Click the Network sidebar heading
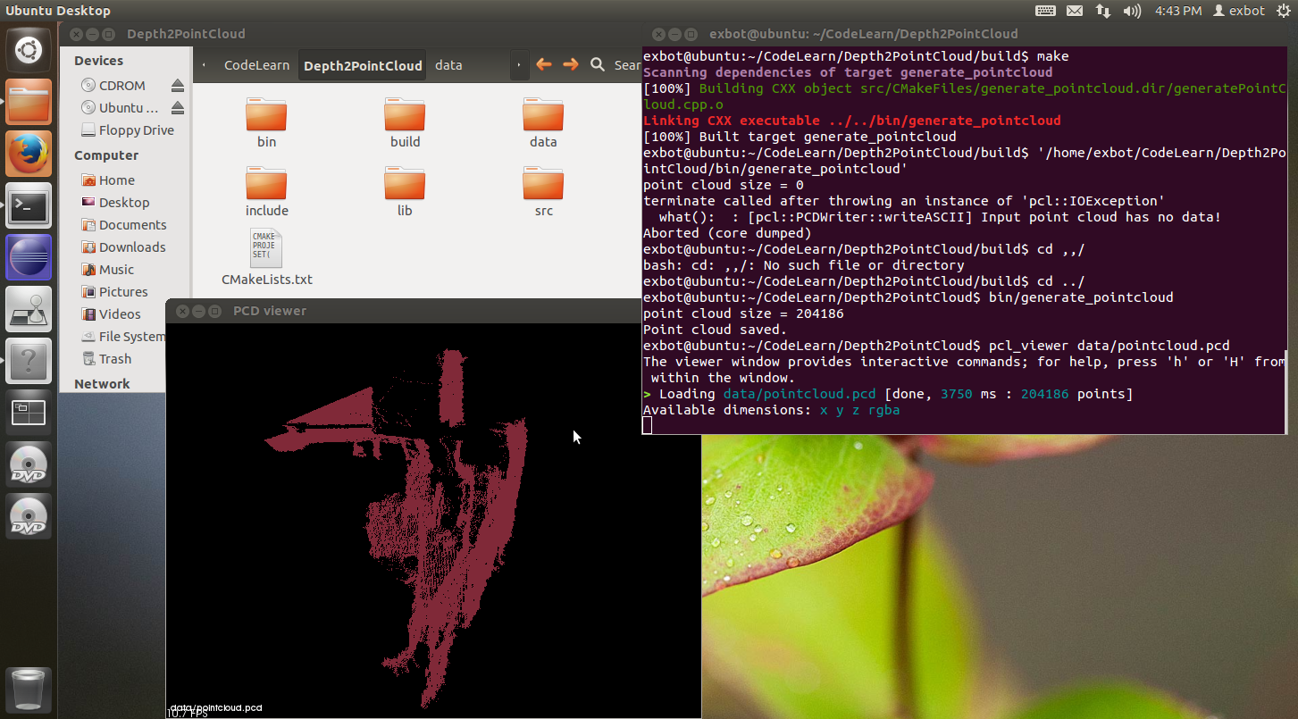The height and width of the screenshot is (719, 1298). click(x=102, y=384)
